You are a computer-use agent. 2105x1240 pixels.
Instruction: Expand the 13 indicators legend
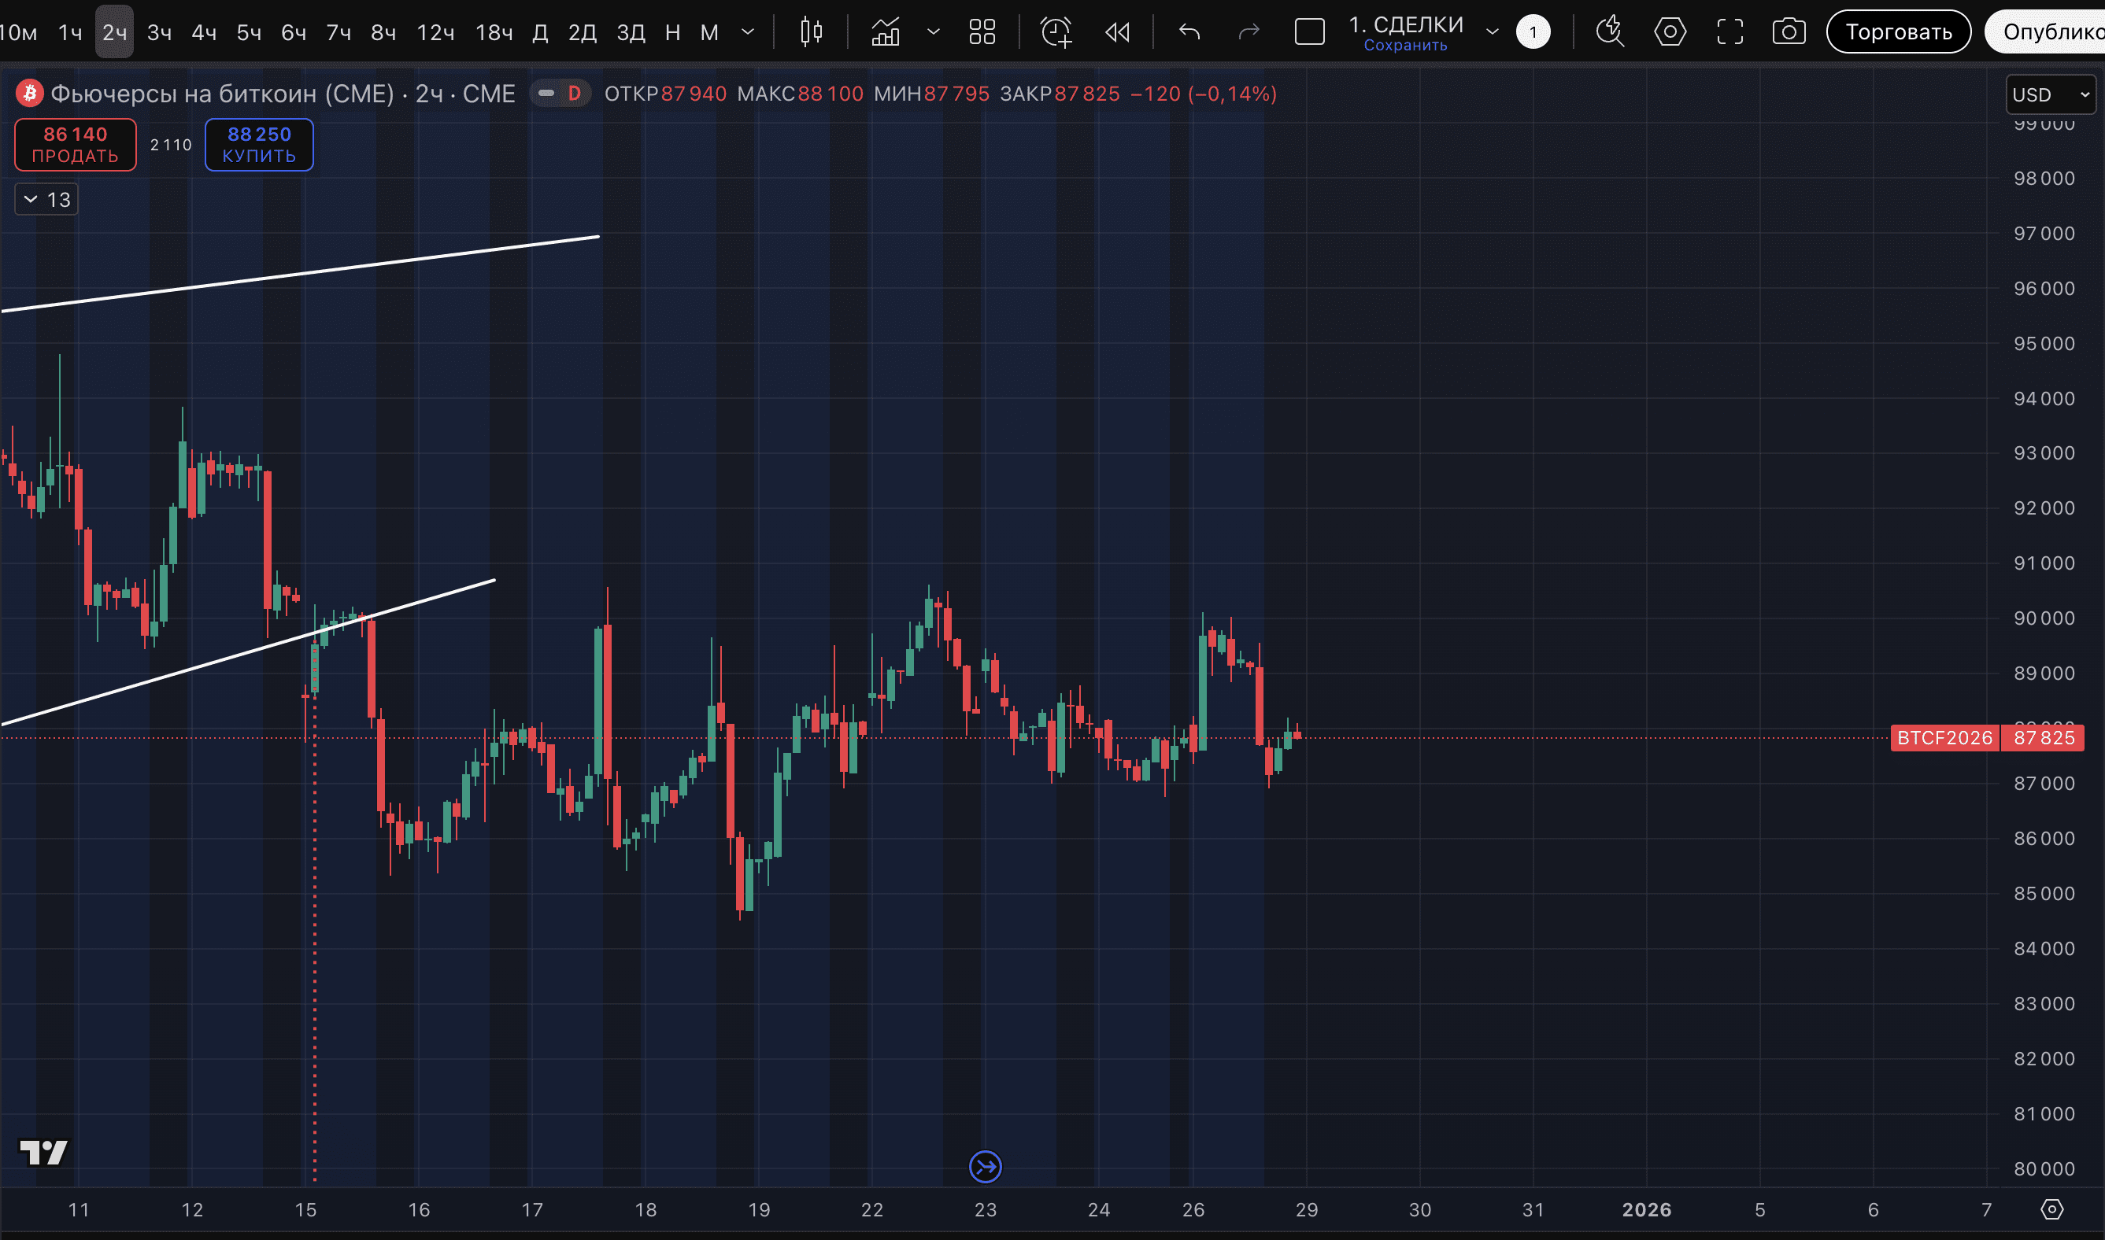[46, 200]
